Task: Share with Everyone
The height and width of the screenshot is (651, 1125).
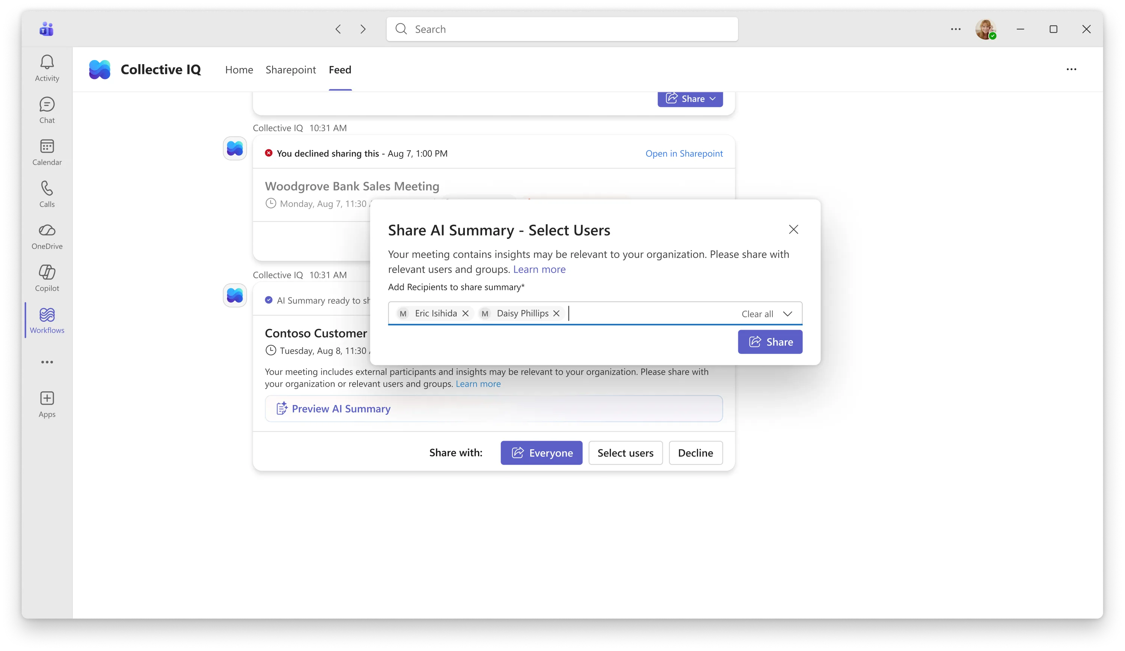Action: [x=541, y=453]
